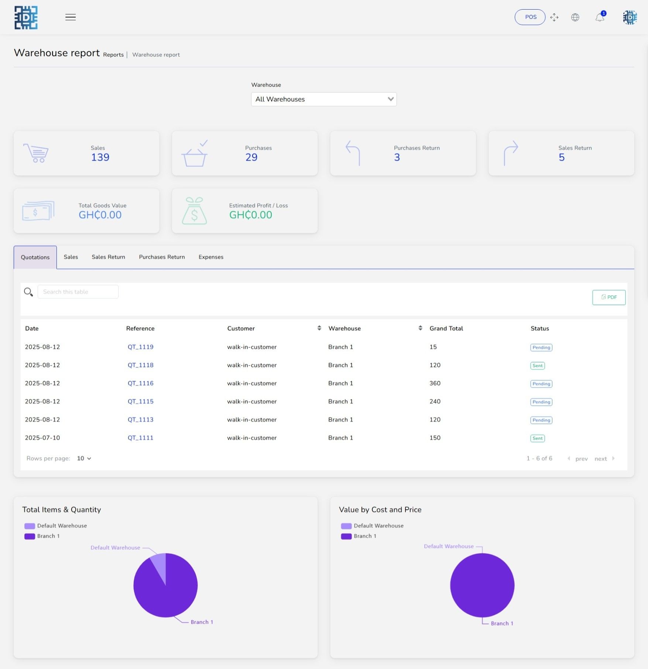Toggle Default Warehouse in Value by Cost legend
Screen dimensions: 648x669
pos(372,526)
